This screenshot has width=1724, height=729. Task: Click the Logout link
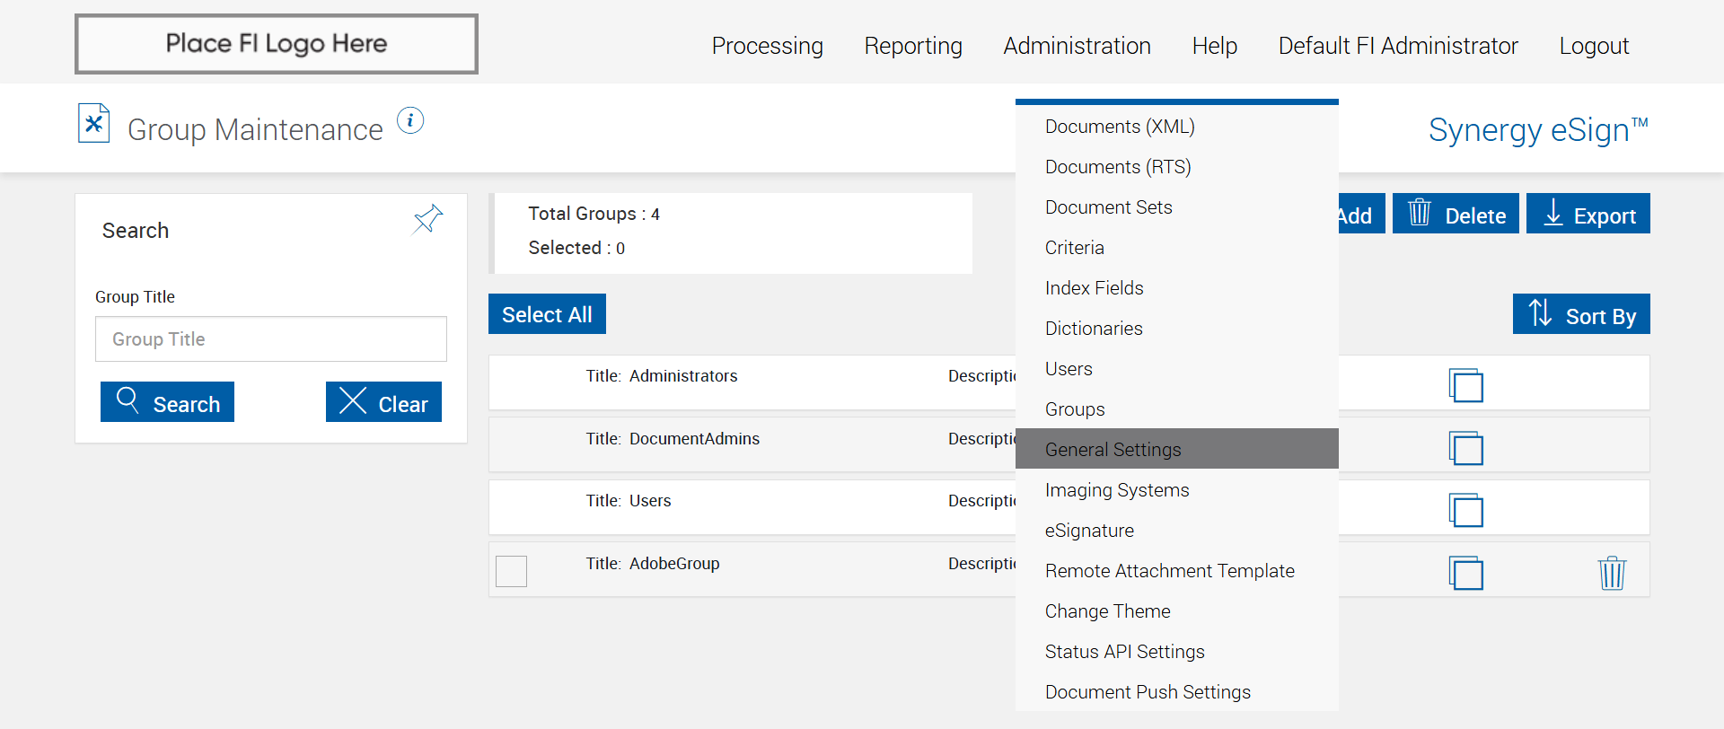click(1593, 46)
